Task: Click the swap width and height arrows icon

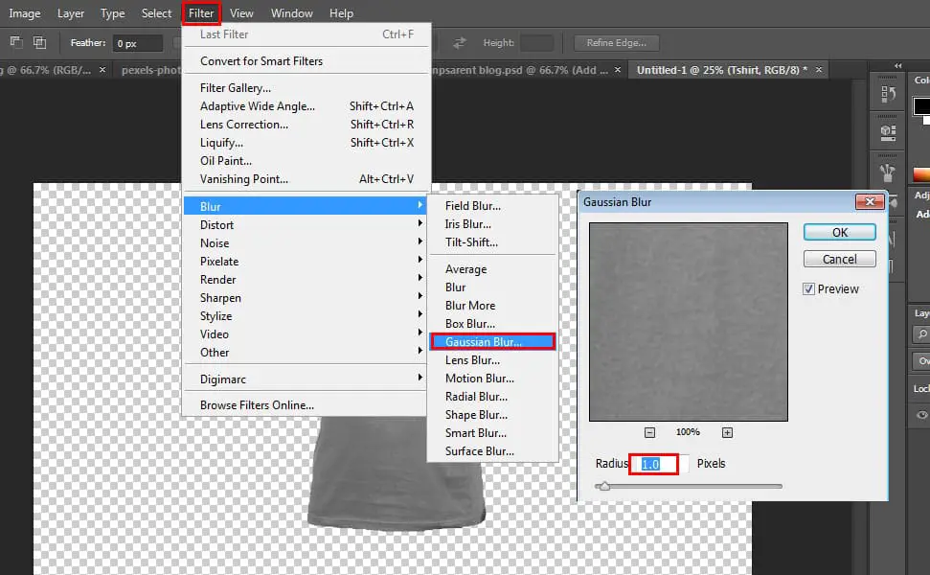Action: tap(458, 41)
